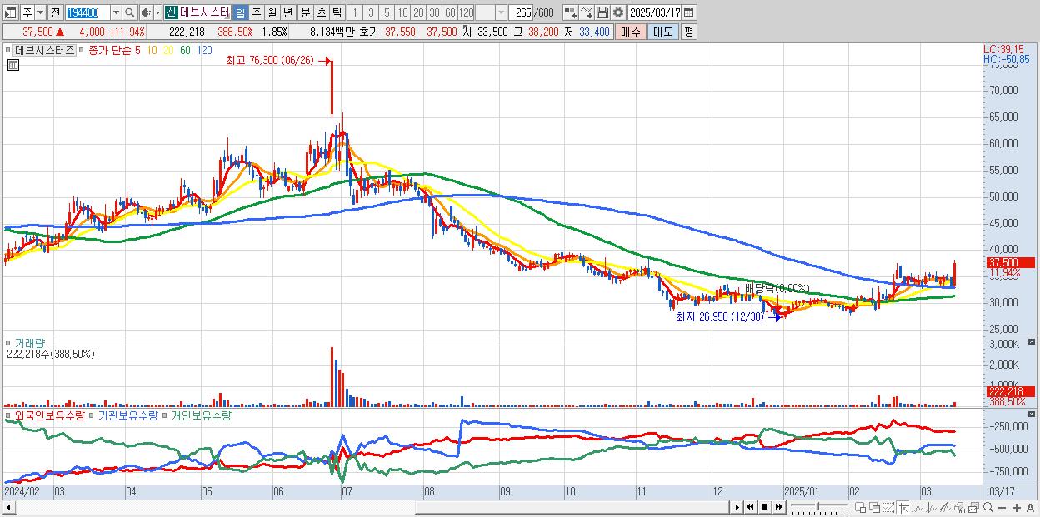
Task: Click the chart compare icon left of save
Action: pyautogui.click(x=587, y=12)
